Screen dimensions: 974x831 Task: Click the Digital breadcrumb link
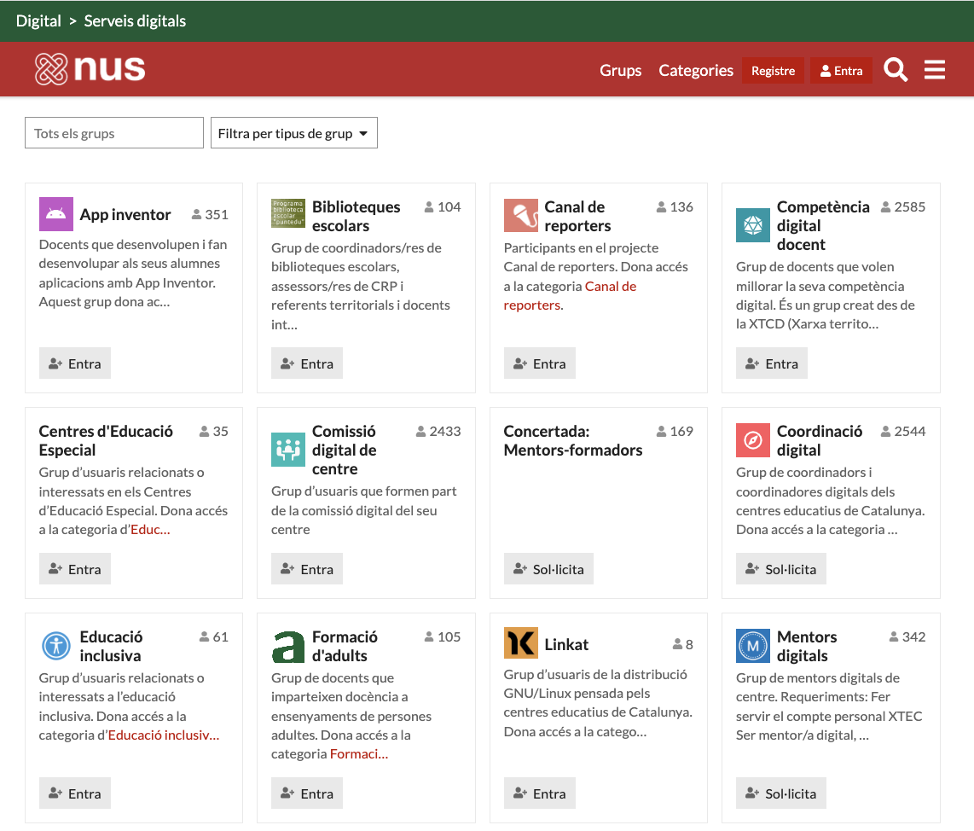tap(38, 21)
